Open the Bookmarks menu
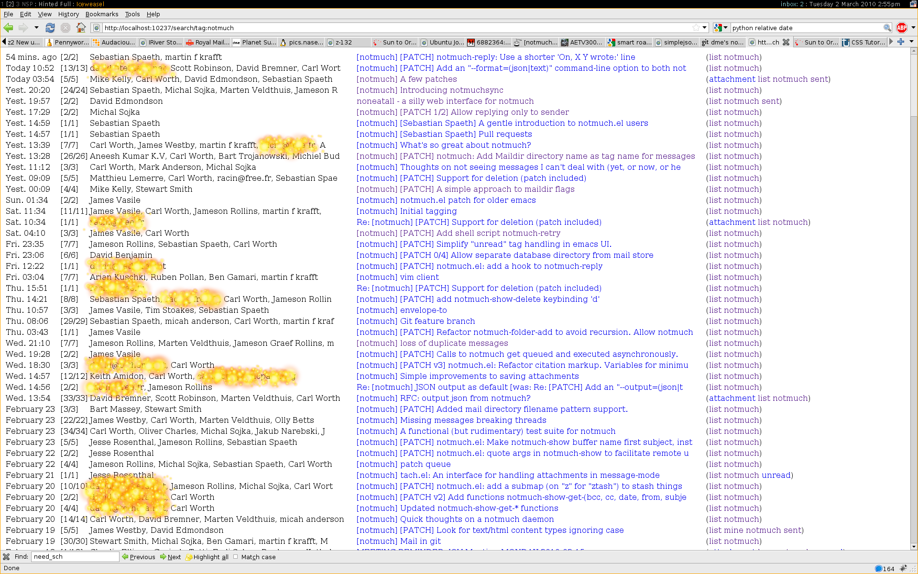This screenshot has width=918, height=574. (x=101, y=14)
